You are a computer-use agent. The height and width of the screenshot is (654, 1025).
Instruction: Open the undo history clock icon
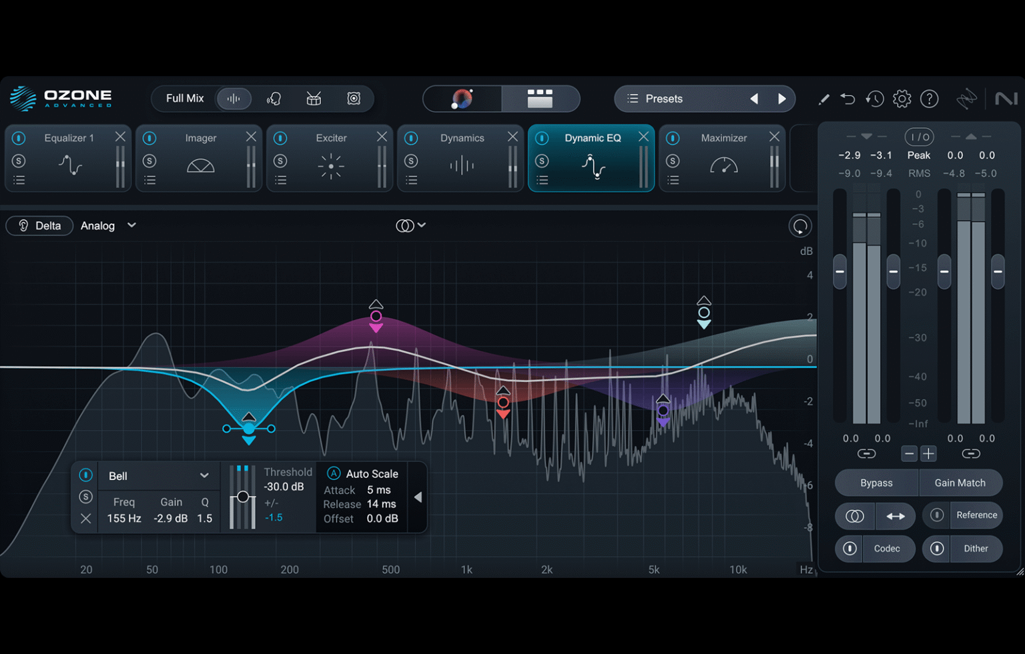[x=874, y=99]
